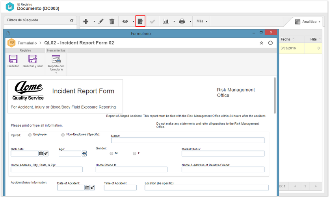Click the Location (be specific) field
The height and width of the screenshot is (197, 329).
[206, 188]
